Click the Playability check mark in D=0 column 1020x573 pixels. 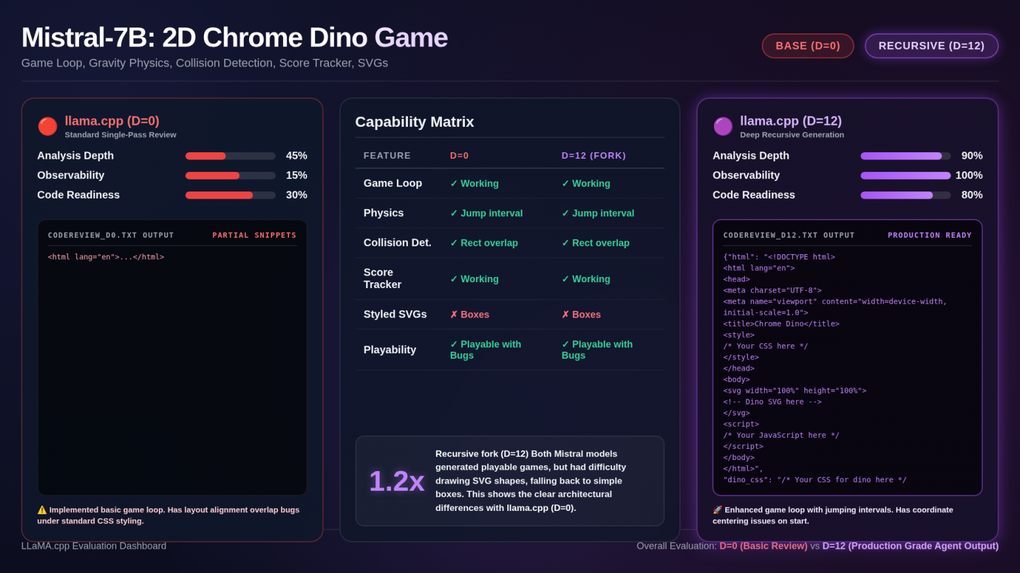point(454,344)
